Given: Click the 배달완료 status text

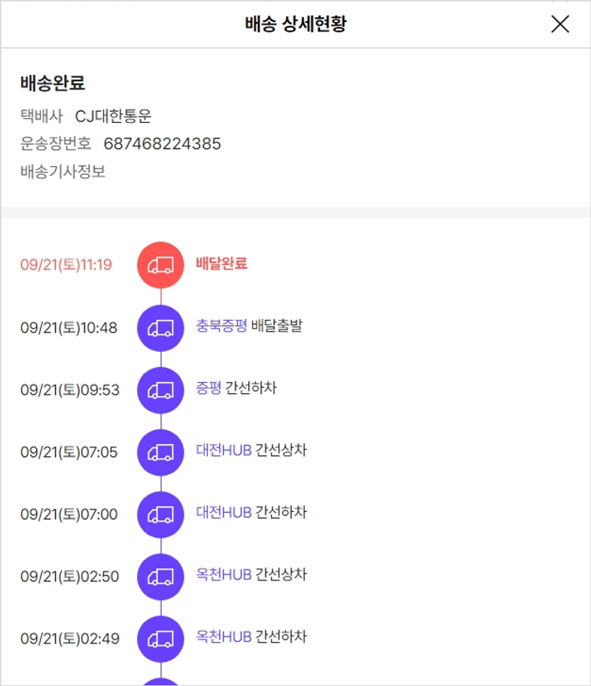Looking at the screenshot, I should (x=221, y=264).
